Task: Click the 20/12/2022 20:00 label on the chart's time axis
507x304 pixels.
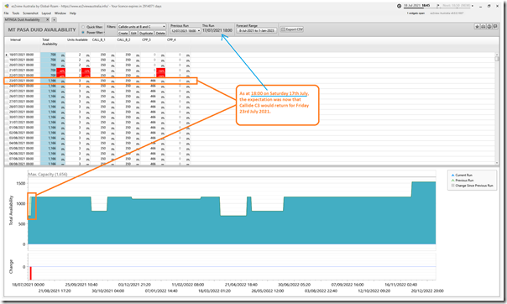Action: [427, 291]
